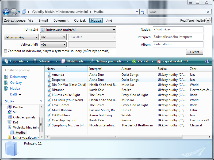The image size is (214, 160).
Task: Select Ovládací panely in folder tree
Action: tap(24, 117)
